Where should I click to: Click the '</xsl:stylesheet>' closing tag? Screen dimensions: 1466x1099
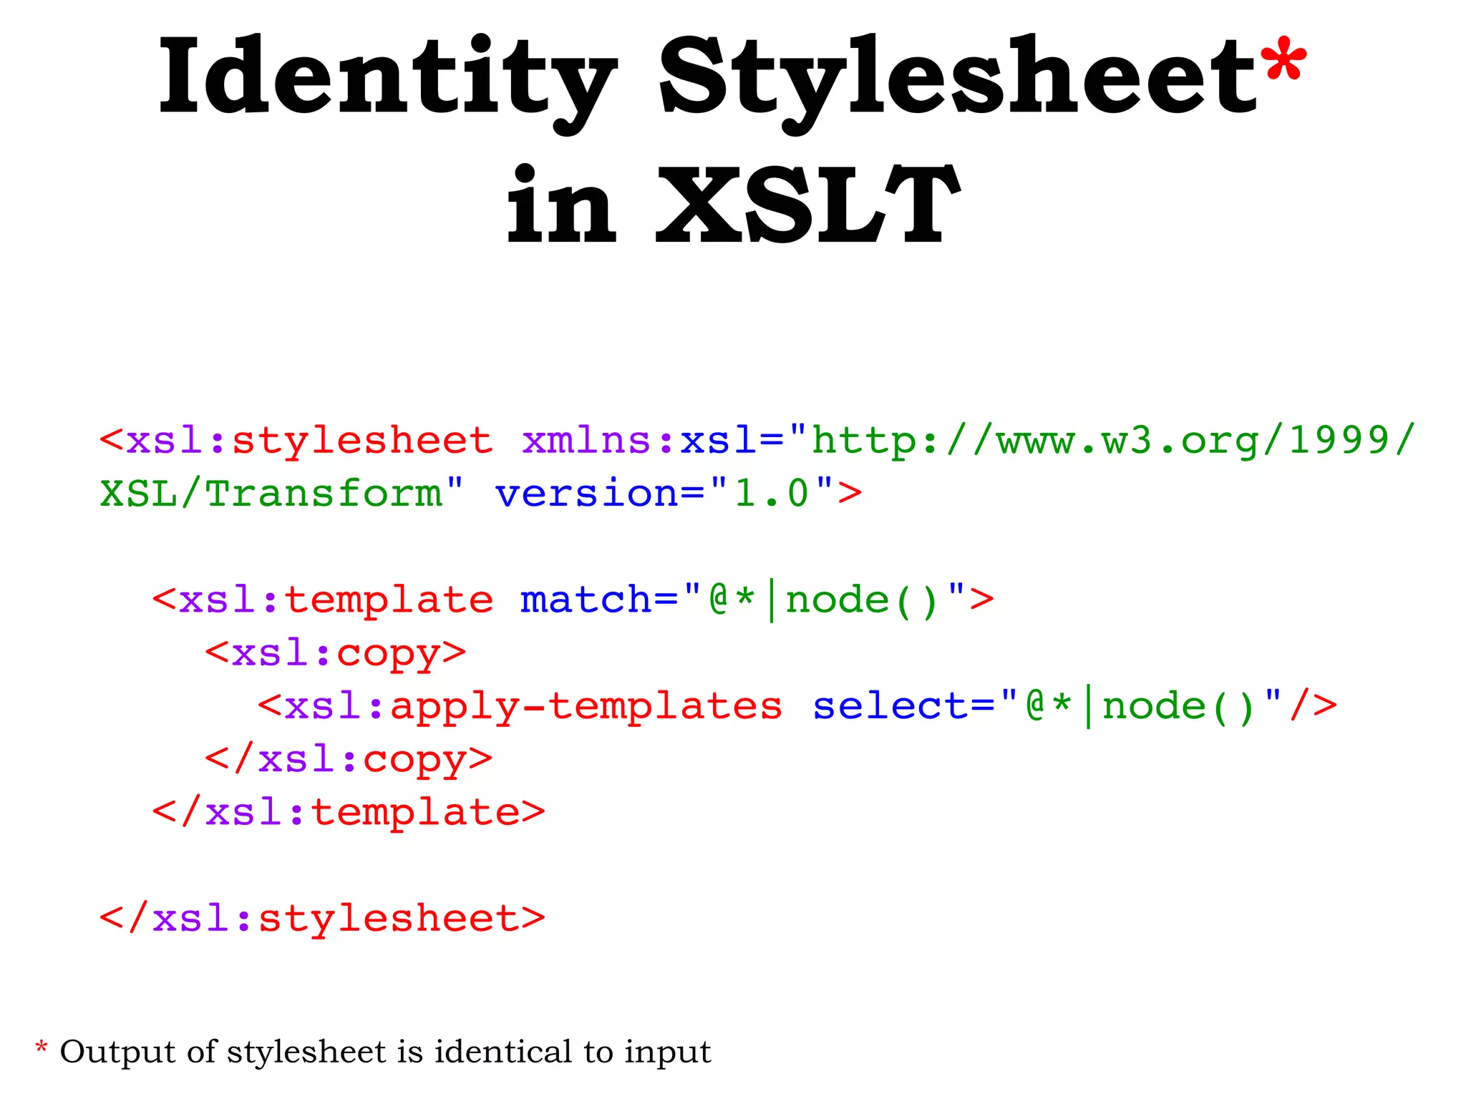323,919
